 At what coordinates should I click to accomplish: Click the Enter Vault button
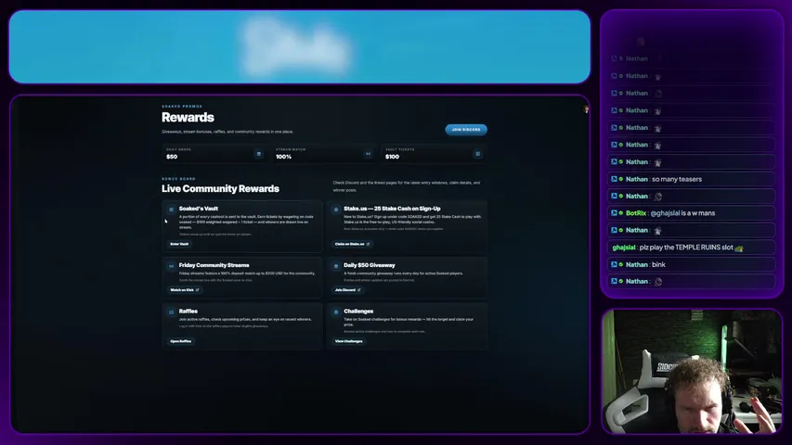[x=179, y=244]
